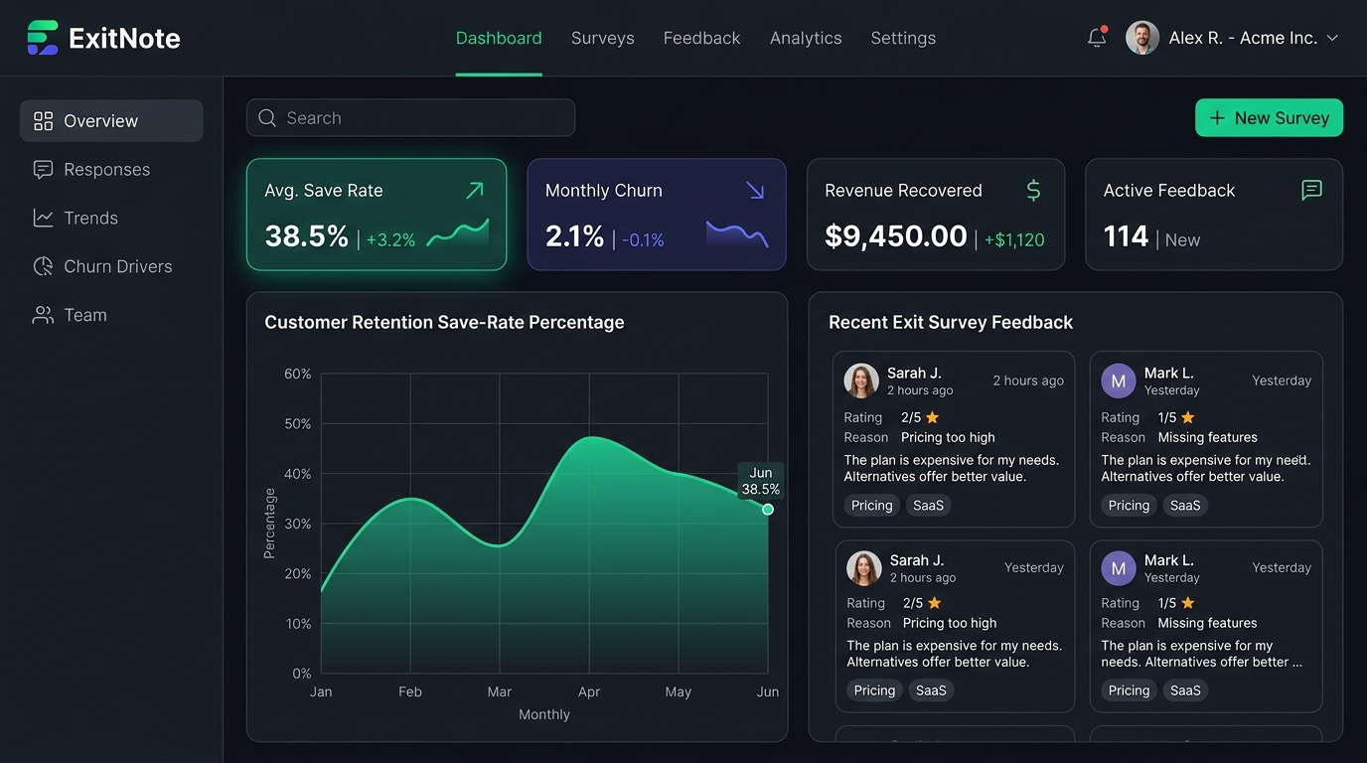Click the Avg. Save Rate sparkline
This screenshot has width=1367, height=763.
point(458,233)
